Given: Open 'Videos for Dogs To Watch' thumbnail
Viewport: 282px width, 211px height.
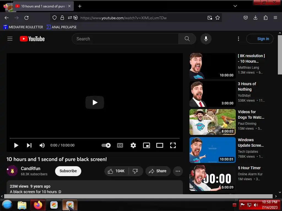Looking at the screenshot, I should pos(213,122).
